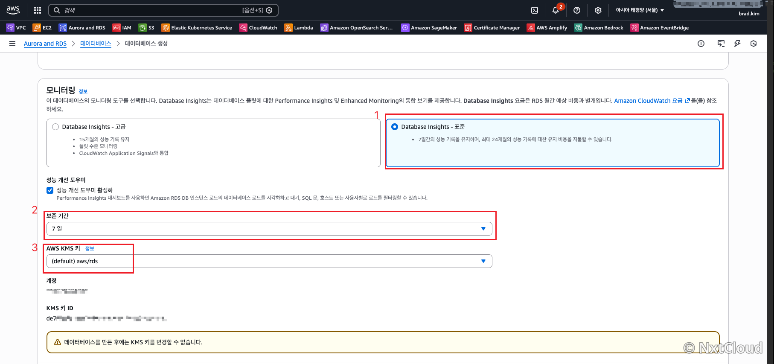
Task: Open the S3 service shortcut
Action: pyautogui.click(x=146, y=28)
